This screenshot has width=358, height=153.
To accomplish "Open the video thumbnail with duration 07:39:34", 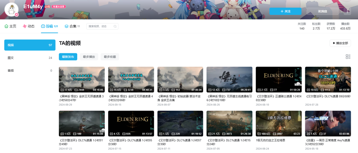I will [180, 79].
